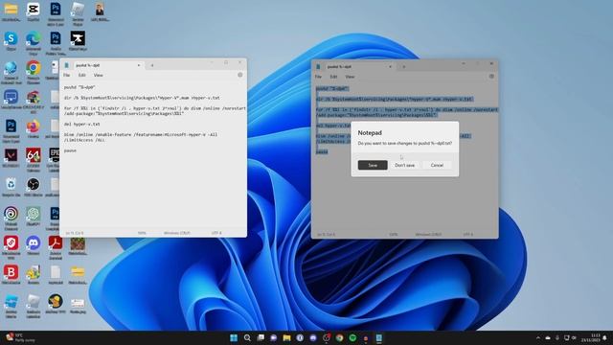Image resolution: width=613 pixels, height=345 pixels.
Task: Open OBS Studio desktop shortcut
Action: click(34, 187)
